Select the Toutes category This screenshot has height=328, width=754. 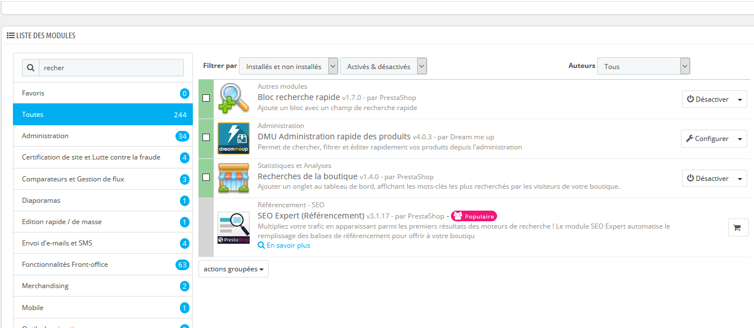[x=103, y=115]
